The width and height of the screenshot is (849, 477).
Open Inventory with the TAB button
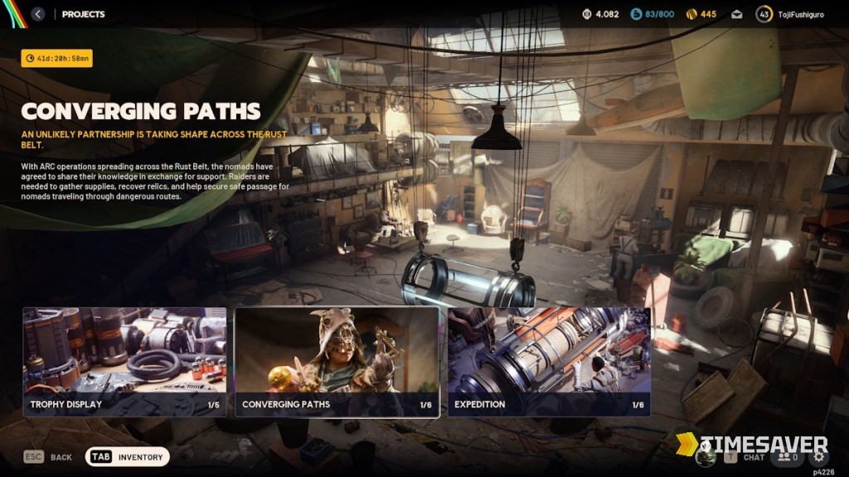click(x=127, y=457)
